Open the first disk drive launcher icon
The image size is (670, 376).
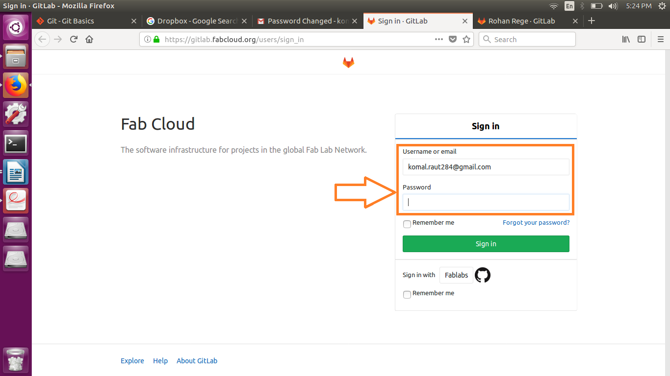point(16,230)
